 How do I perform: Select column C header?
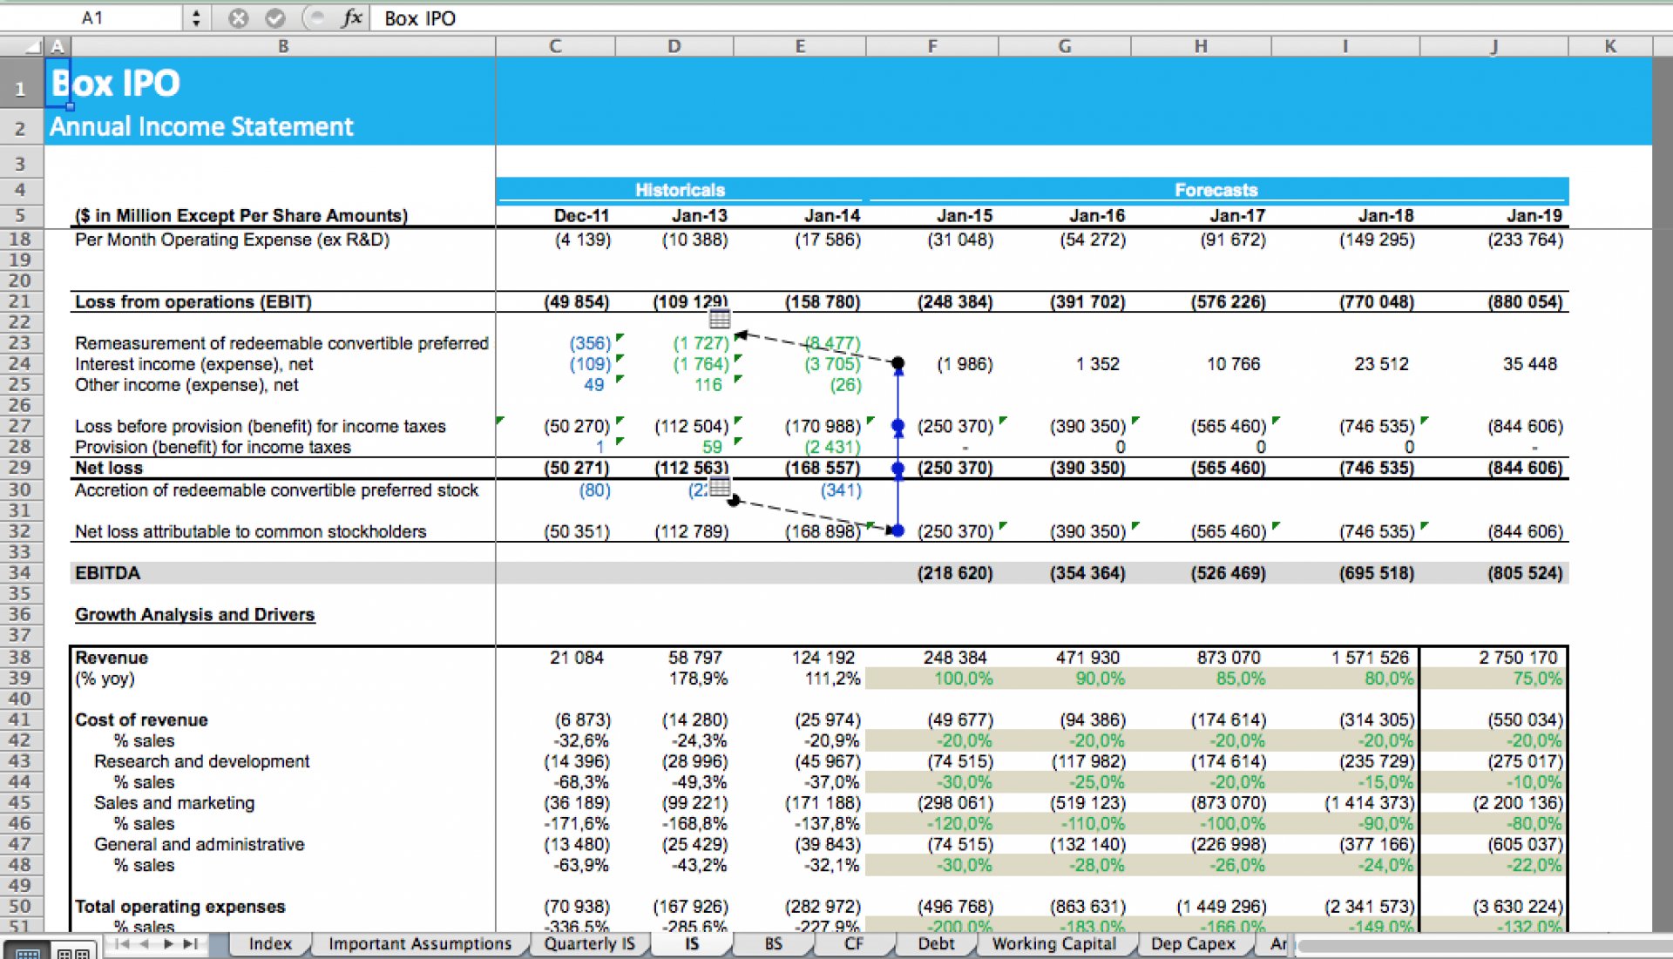point(555,46)
